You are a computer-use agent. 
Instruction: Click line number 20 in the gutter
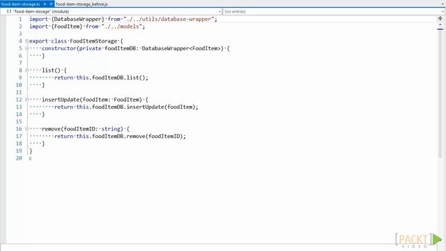[19, 158]
